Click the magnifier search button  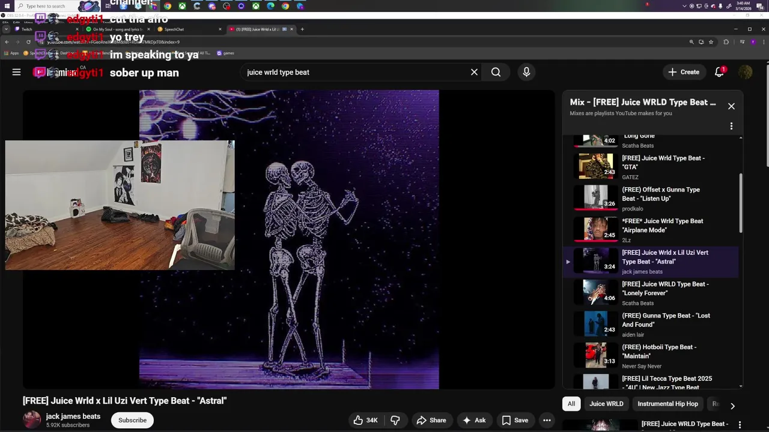click(496, 72)
